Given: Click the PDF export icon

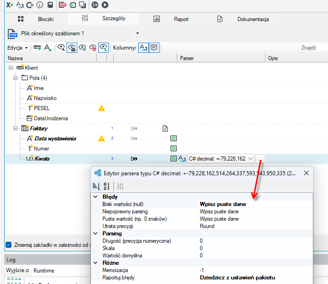Looking at the screenshot, I should pyautogui.click(x=62, y=5).
